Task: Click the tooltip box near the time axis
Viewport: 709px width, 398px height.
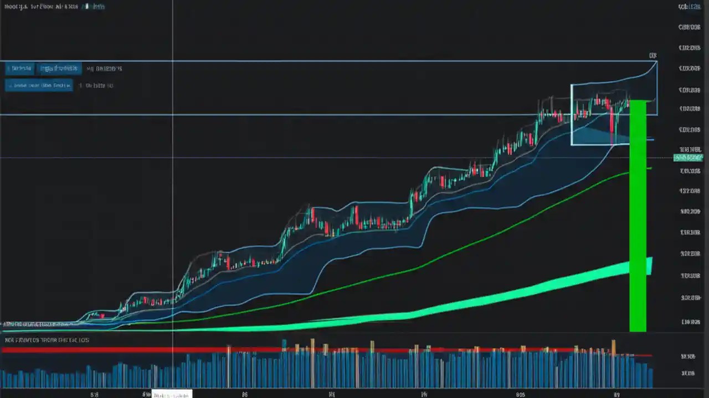Action: 172,394
